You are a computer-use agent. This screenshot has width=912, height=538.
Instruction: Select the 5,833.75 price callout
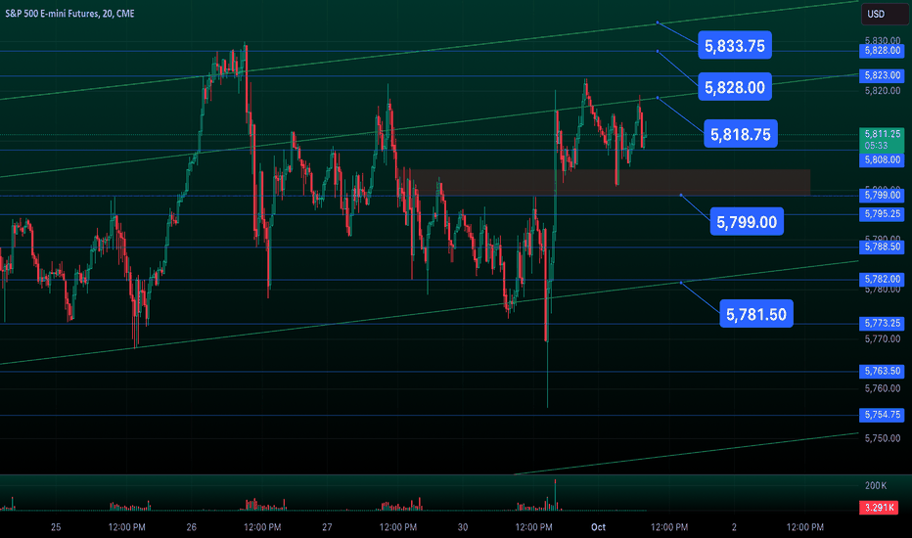(735, 45)
